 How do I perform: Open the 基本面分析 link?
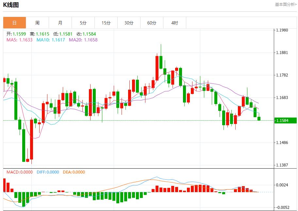click(286, 5)
